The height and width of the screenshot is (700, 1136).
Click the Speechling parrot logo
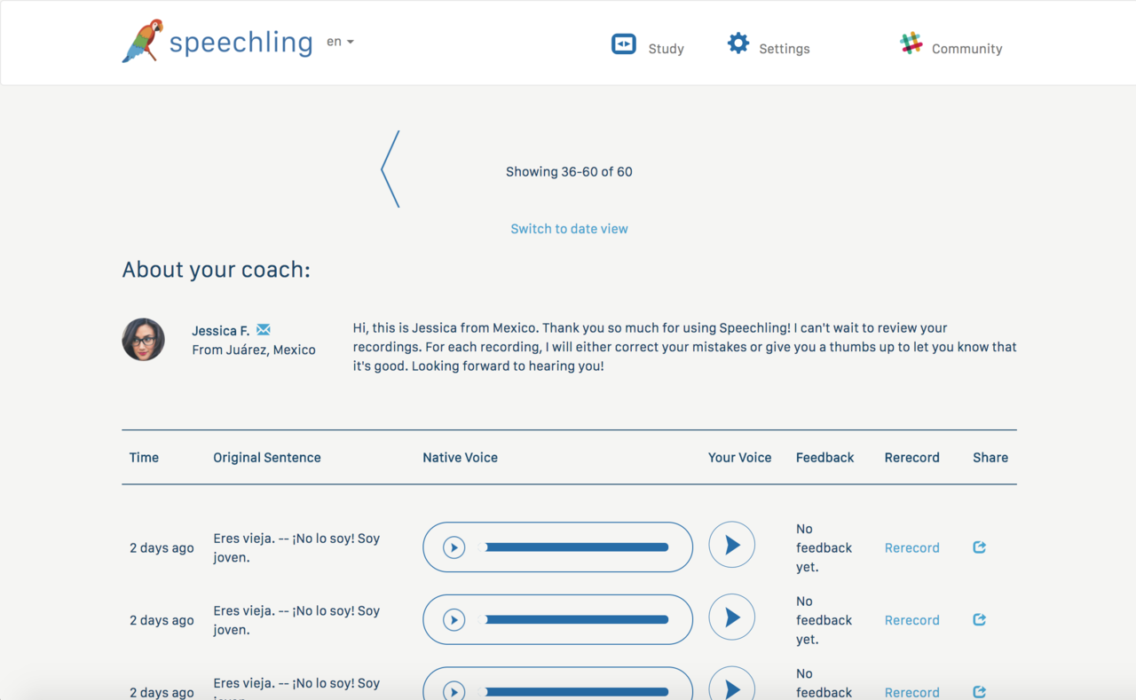(x=143, y=41)
